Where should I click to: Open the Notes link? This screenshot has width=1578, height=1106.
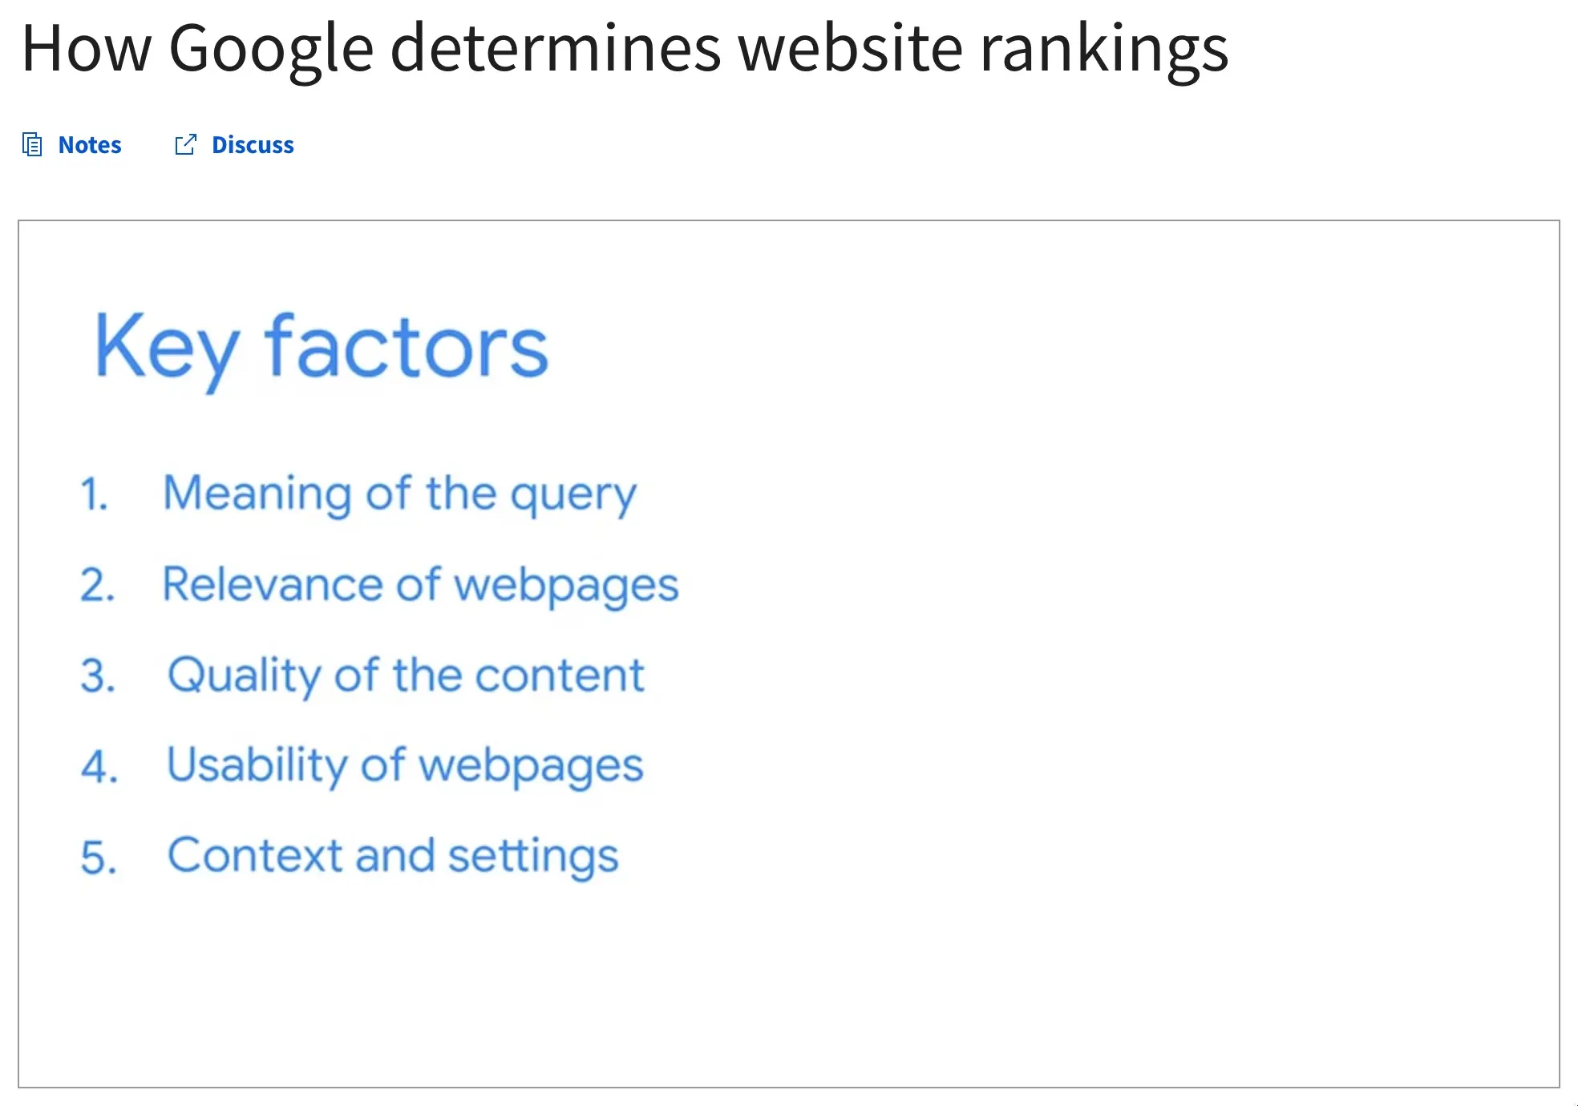coord(89,145)
